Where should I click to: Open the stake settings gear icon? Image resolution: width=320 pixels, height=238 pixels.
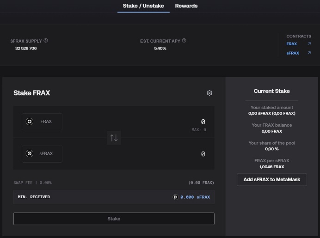point(209,93)
